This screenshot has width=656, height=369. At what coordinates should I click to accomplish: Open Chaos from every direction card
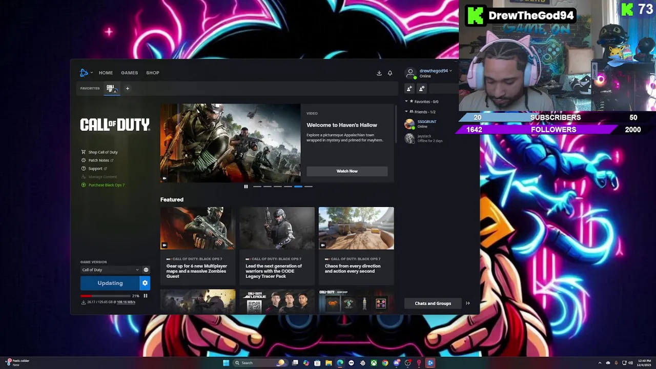pos(356,245)
